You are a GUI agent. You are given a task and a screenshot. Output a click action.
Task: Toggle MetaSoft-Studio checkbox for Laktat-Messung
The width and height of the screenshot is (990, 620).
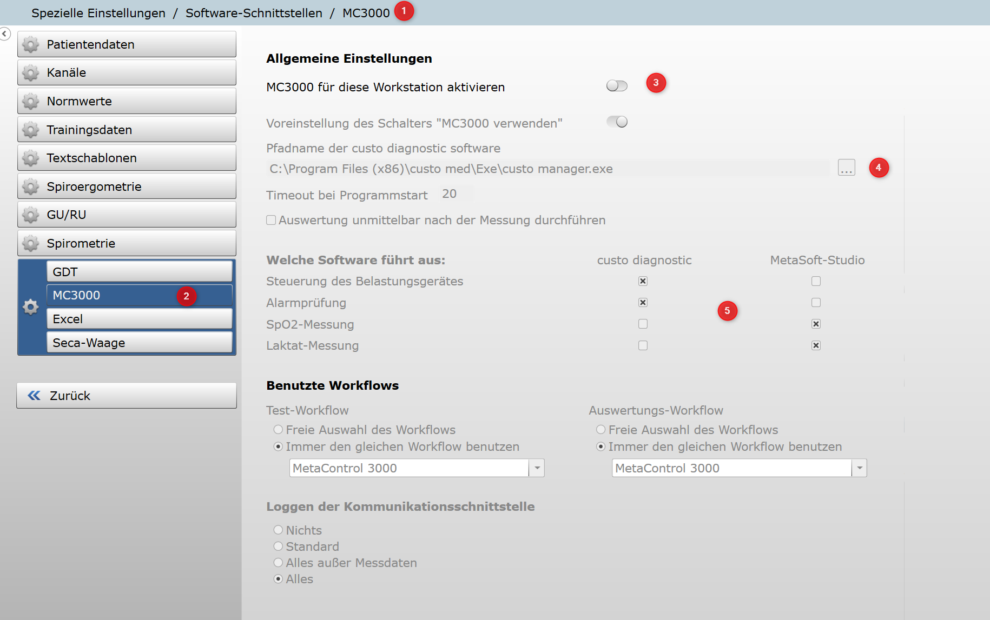[x=816, y=345]
